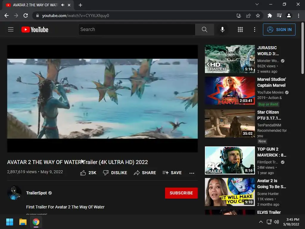305x229 pixels.
Task: Click the search magnifier button
Action: pyautogui.click(x=204, y=30)
